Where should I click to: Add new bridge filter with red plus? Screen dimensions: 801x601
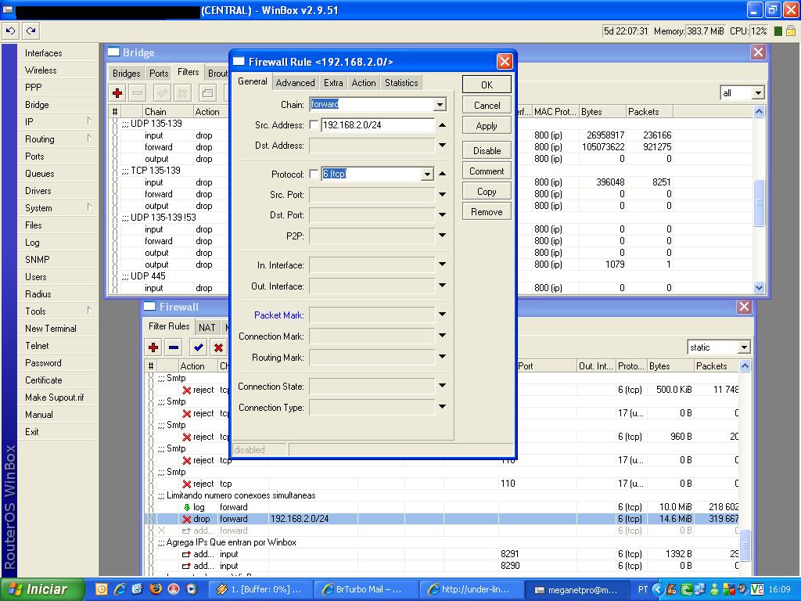[x=117, y=93]
